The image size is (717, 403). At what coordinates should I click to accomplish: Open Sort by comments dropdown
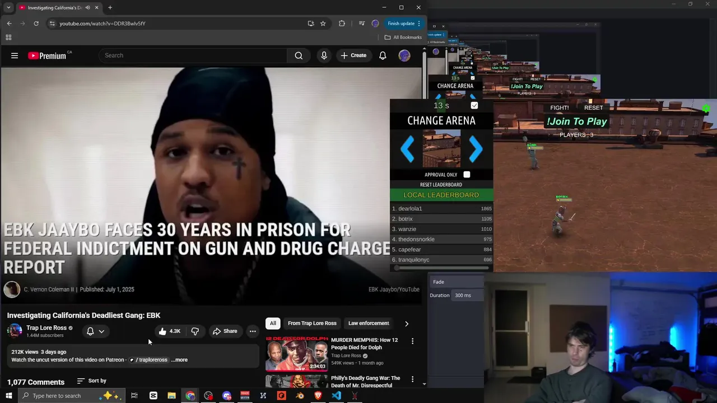(x=92, y=381)
